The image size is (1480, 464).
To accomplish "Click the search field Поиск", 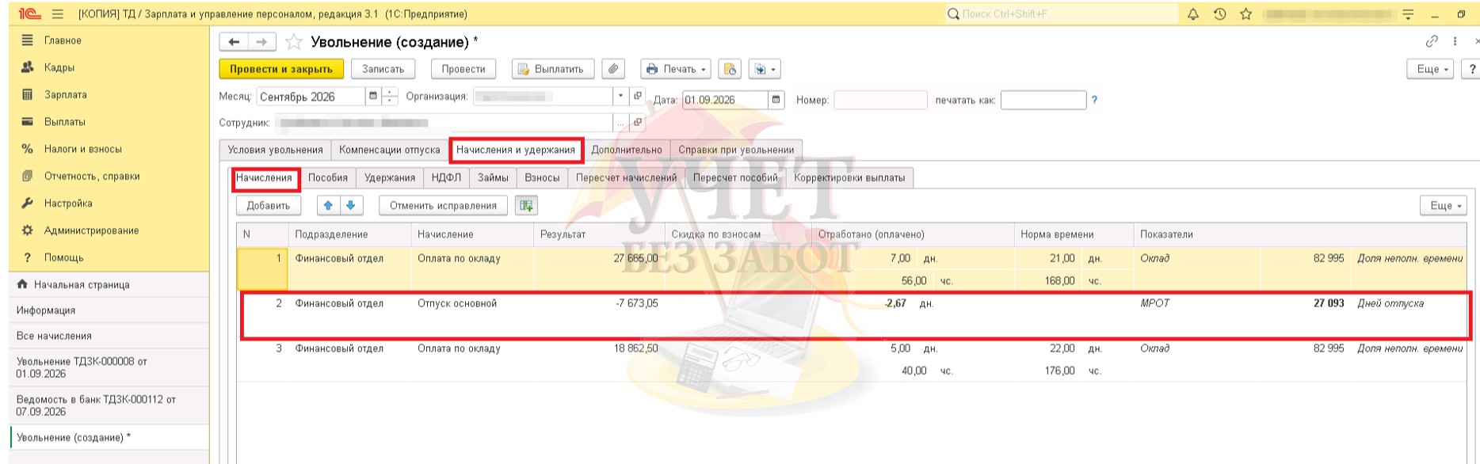I will pyautogui.click(x=1062, y=14).
